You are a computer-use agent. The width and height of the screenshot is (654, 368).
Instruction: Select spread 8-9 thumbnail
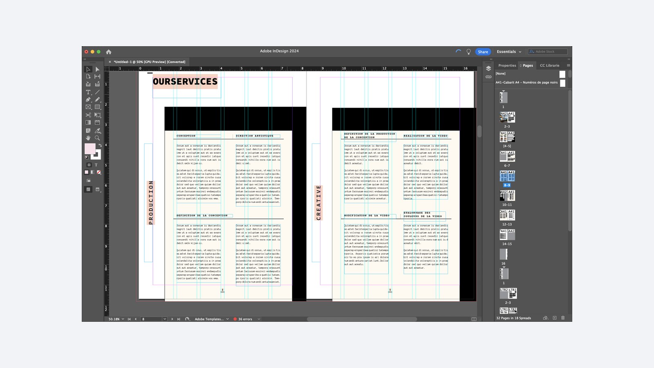[x=507, y=176]
